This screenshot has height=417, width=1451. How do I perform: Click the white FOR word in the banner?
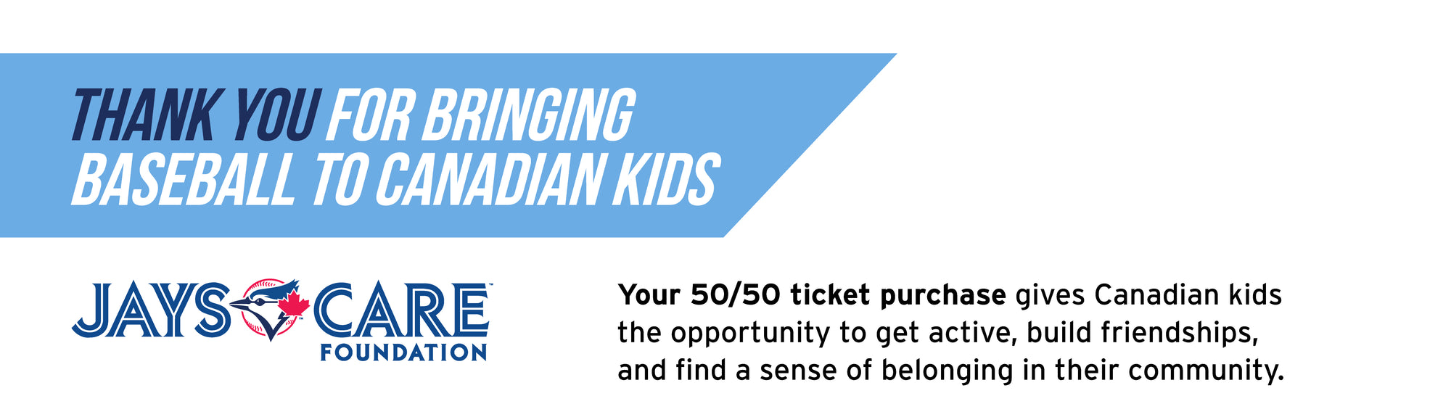coord(370,115)
